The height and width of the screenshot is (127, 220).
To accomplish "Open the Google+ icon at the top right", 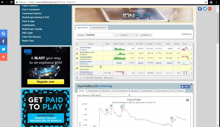I will pyautogui.click(x=210, y=9).
